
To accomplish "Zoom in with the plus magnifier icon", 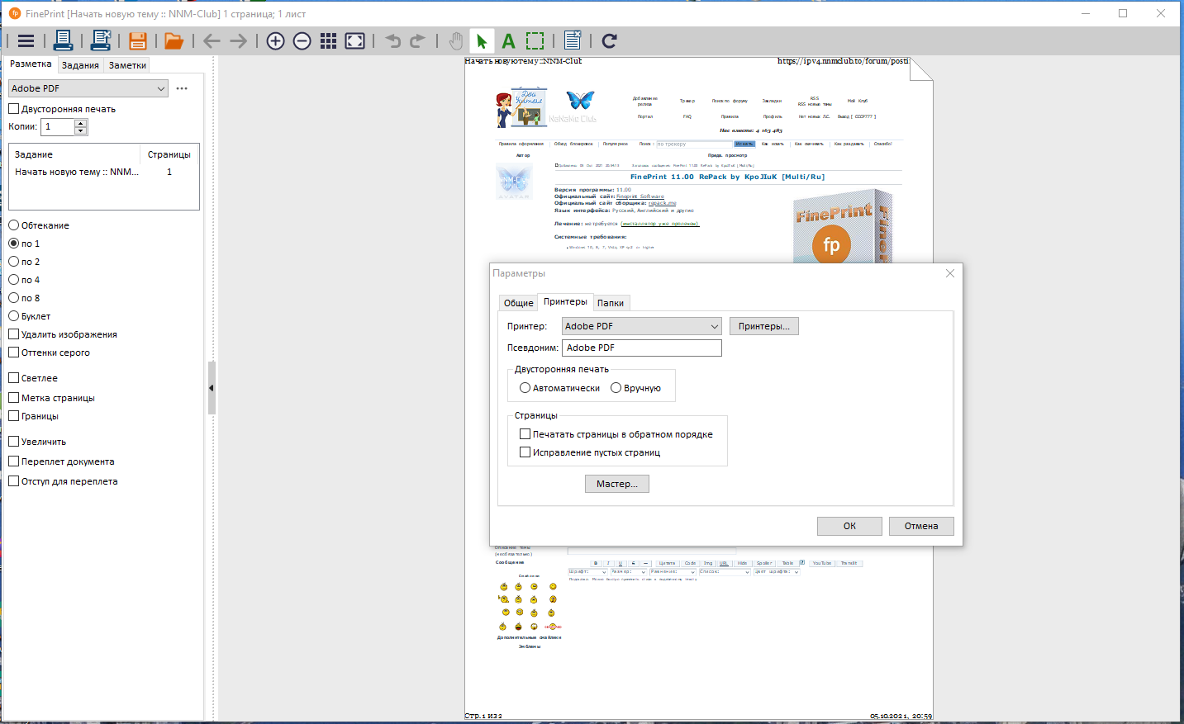I will click(276, 40).
